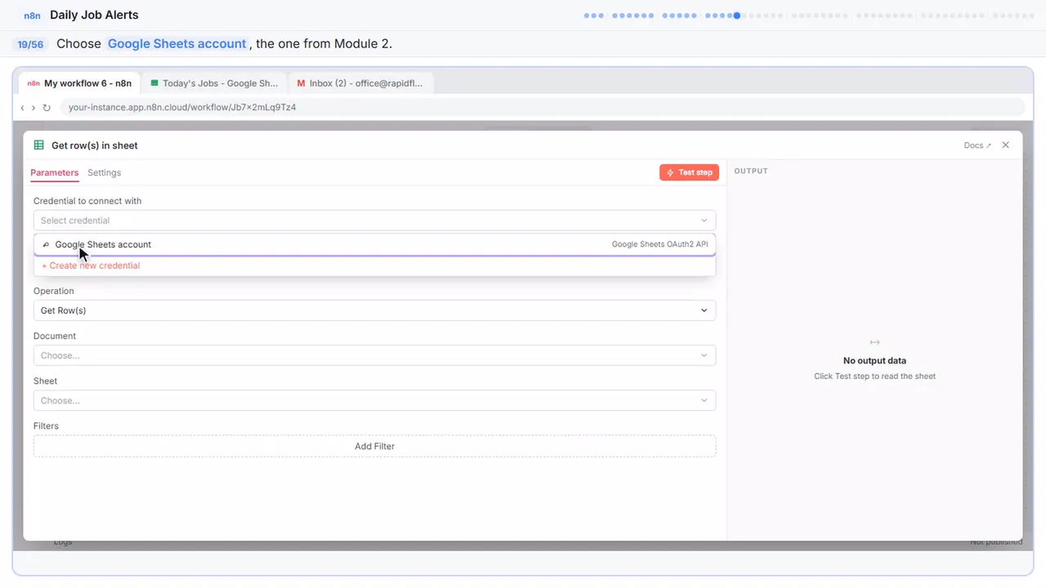Image resolution: width=1046 pixels, height=588 pixels.
Task: Click the Test step button
Action: 689,172
